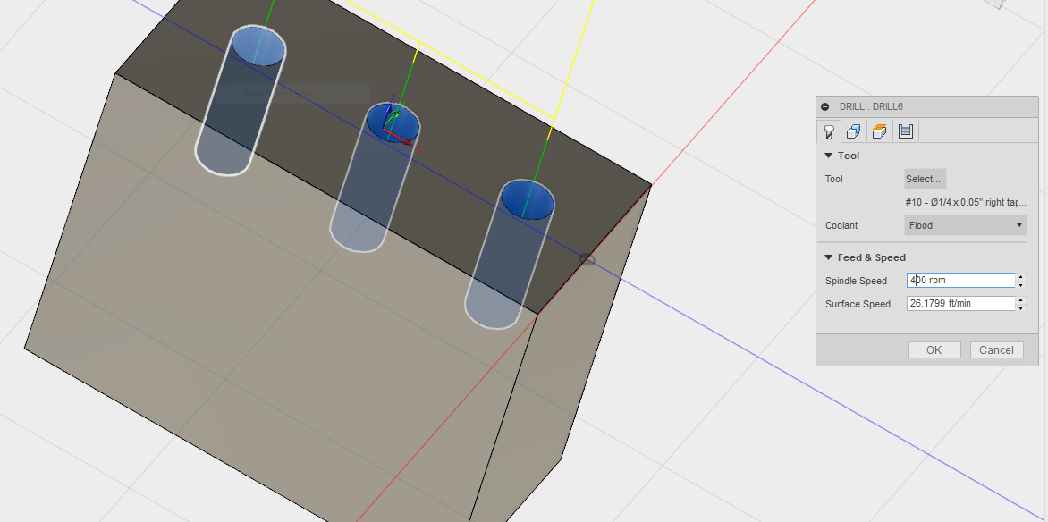Open the Cycle tab icon
The height and width of the screenshot is (522, 1048).
tap(904, 130)
